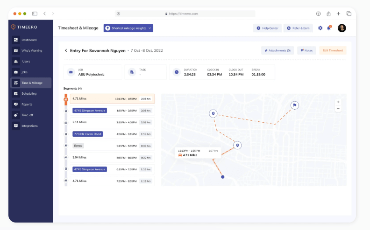This screenshot has height=230, width=370.
Task: Navigate to Scheduling in sidebar
Action: coord(28,93)
